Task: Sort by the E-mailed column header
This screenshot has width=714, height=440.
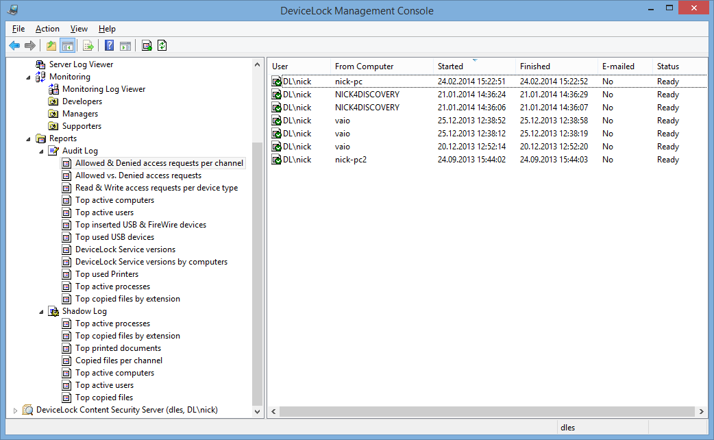Action: pos(625,66)
